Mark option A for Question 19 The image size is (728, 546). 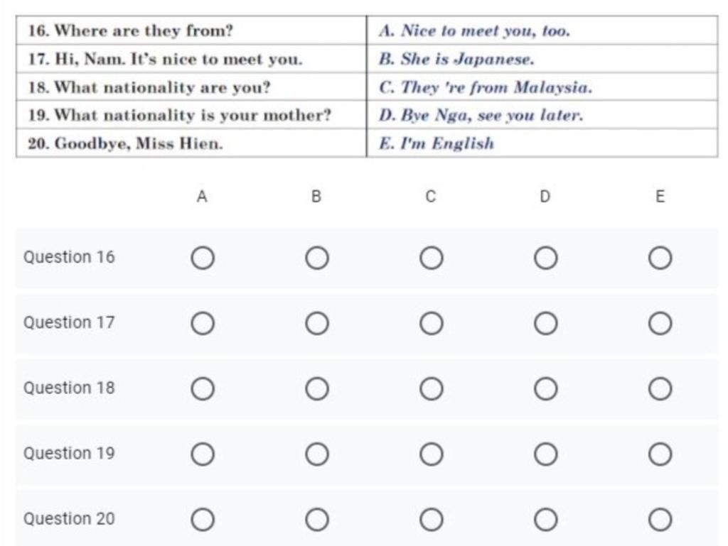(202, 454)
